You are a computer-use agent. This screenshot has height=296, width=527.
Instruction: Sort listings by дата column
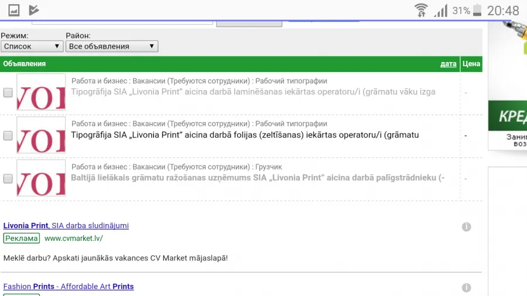click(x=449, y=64)
